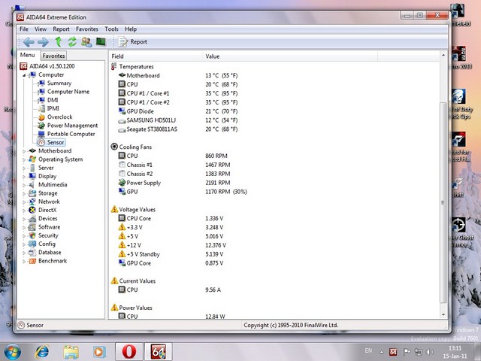
Task: Expand the Motherboard tree node
Action: tap(24, 151)
